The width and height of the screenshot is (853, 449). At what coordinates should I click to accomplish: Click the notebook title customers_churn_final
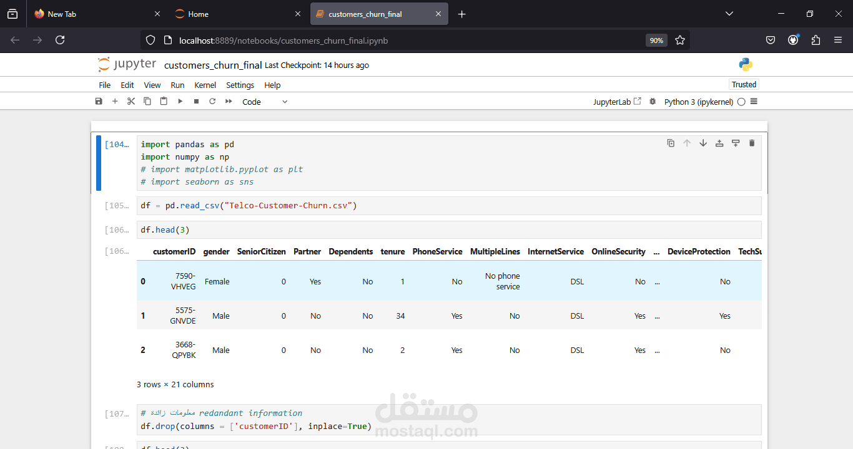(213, 65)
